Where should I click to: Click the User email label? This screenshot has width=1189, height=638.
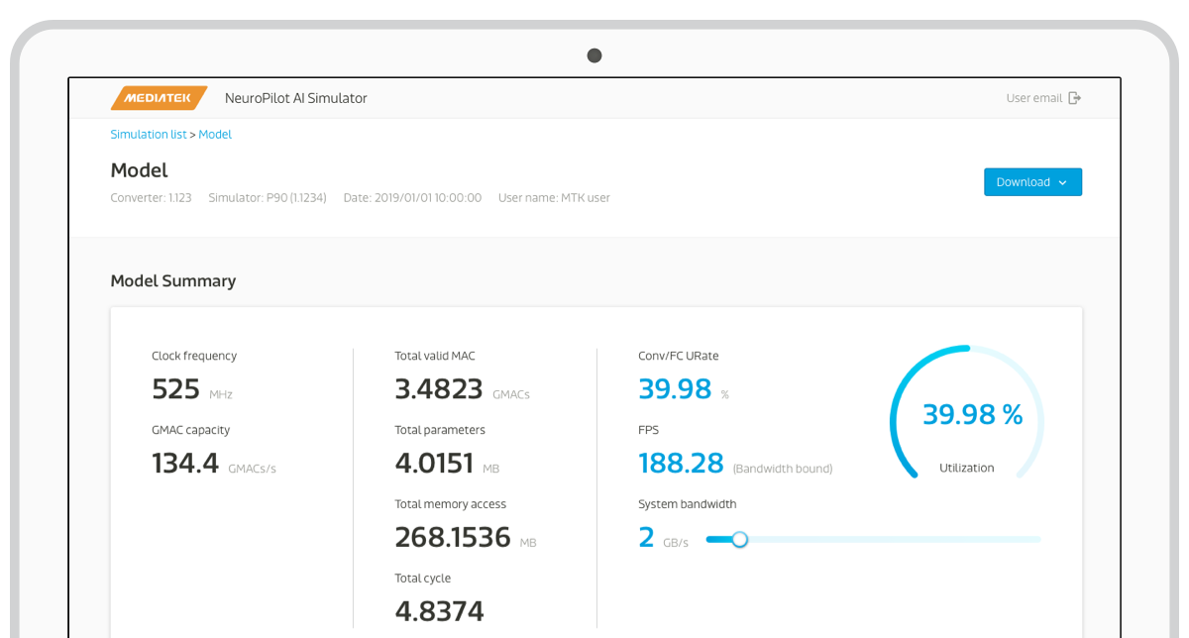click(1033, 98)
